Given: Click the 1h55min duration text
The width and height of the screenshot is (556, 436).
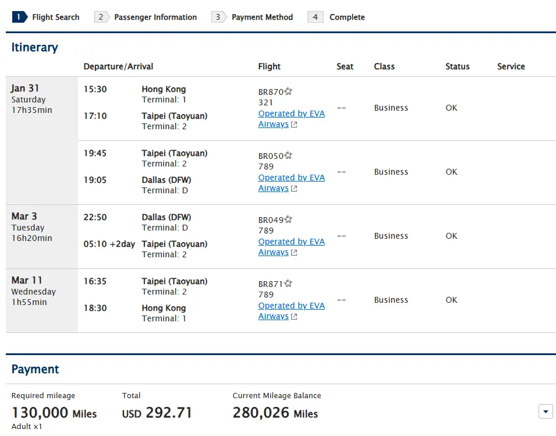Looking at the screenshot, I should coord(29,302).
